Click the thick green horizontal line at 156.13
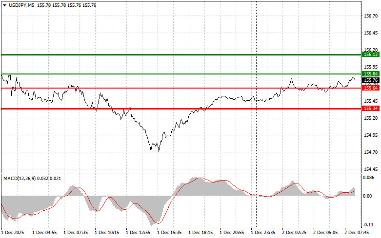Image resolution: width=381 pixels, height=238 pixels. (x=180, y=55)
